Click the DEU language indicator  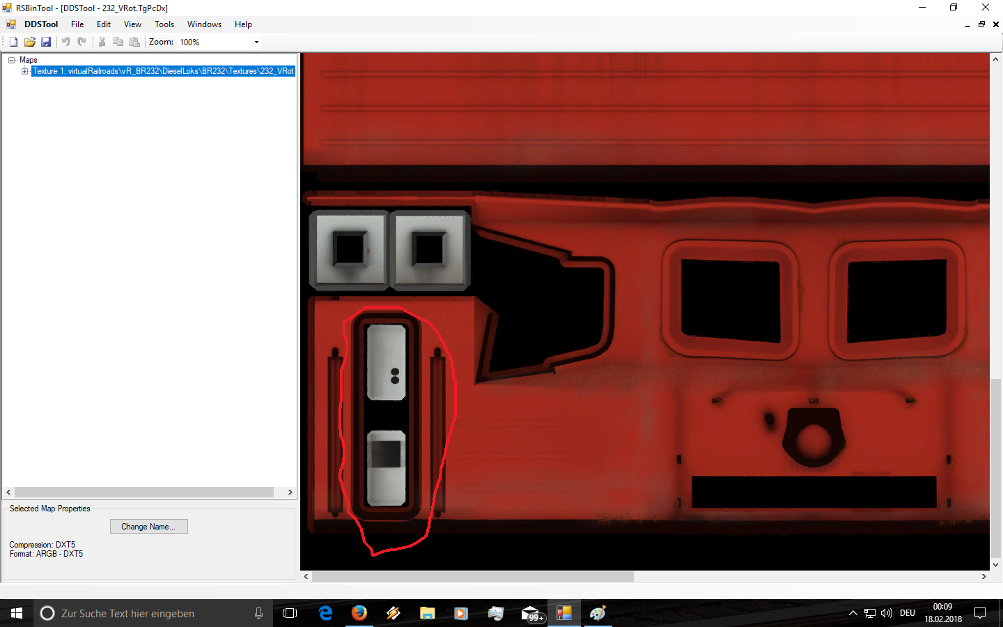[x=908, y=613]
